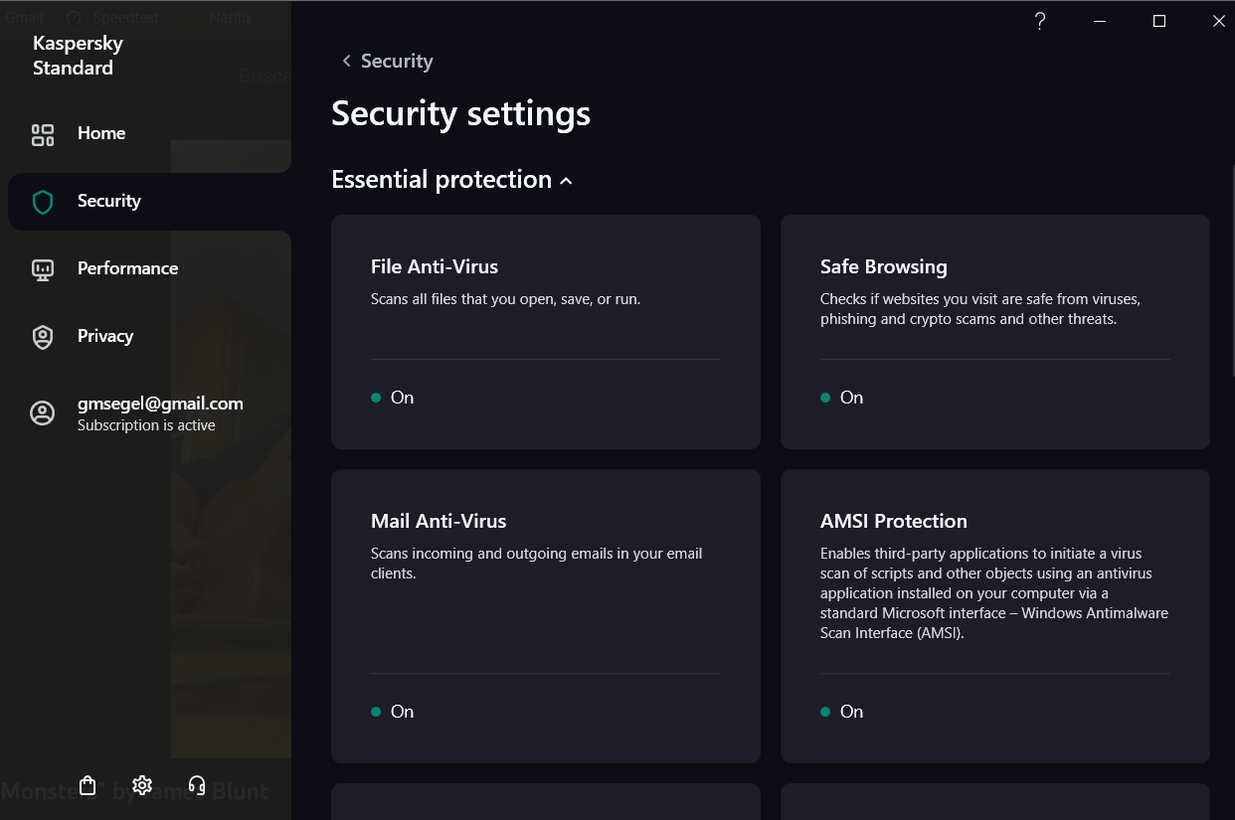
Task: Click the Home grid icon in sidebar
Action: (x=43, y=135)
